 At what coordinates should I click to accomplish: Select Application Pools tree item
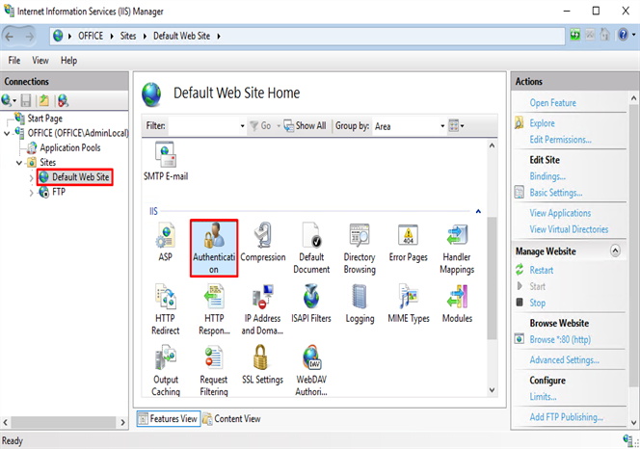(70, 147)
